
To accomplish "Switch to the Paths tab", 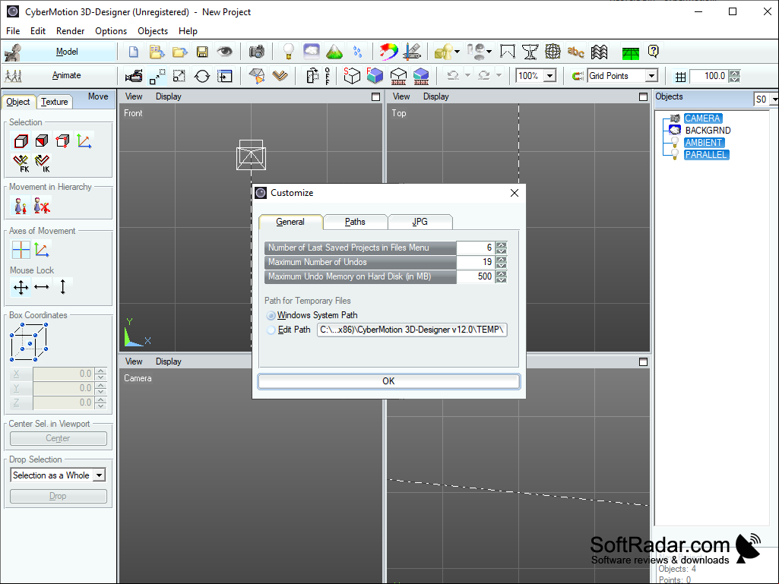I will pyautogui.click(x=355, y=222).
